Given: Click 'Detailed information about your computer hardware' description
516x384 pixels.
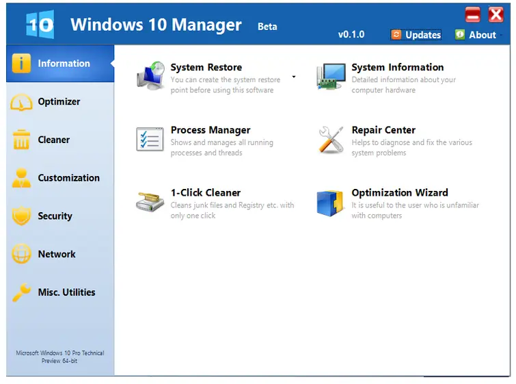Looking at the screenshot, I should coord(403,85).
